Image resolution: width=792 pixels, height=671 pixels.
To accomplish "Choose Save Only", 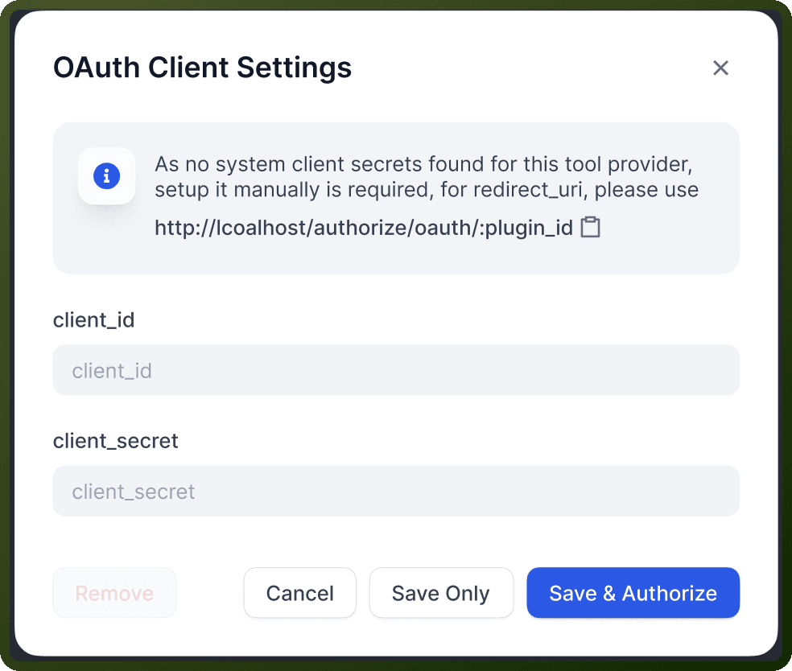I will 441,593.
